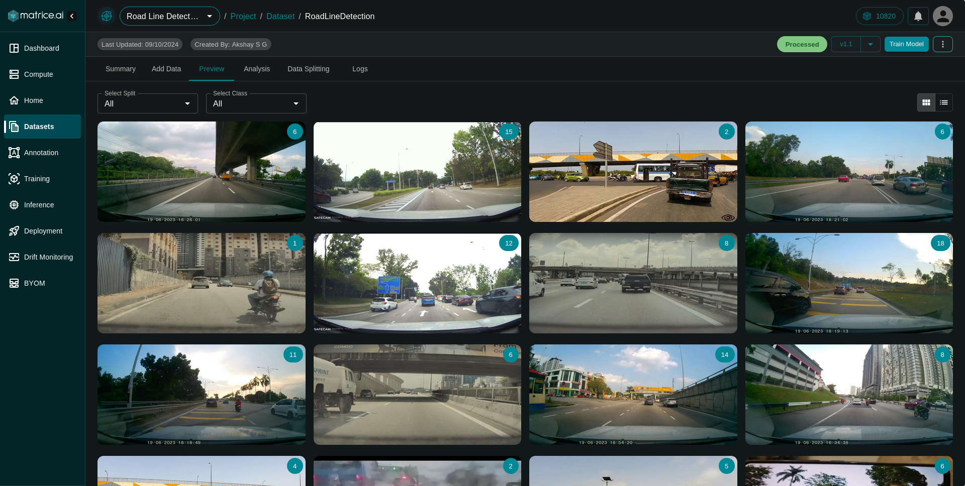
Task: Expand the version dropdown arrow
Action: pos(871,44)
